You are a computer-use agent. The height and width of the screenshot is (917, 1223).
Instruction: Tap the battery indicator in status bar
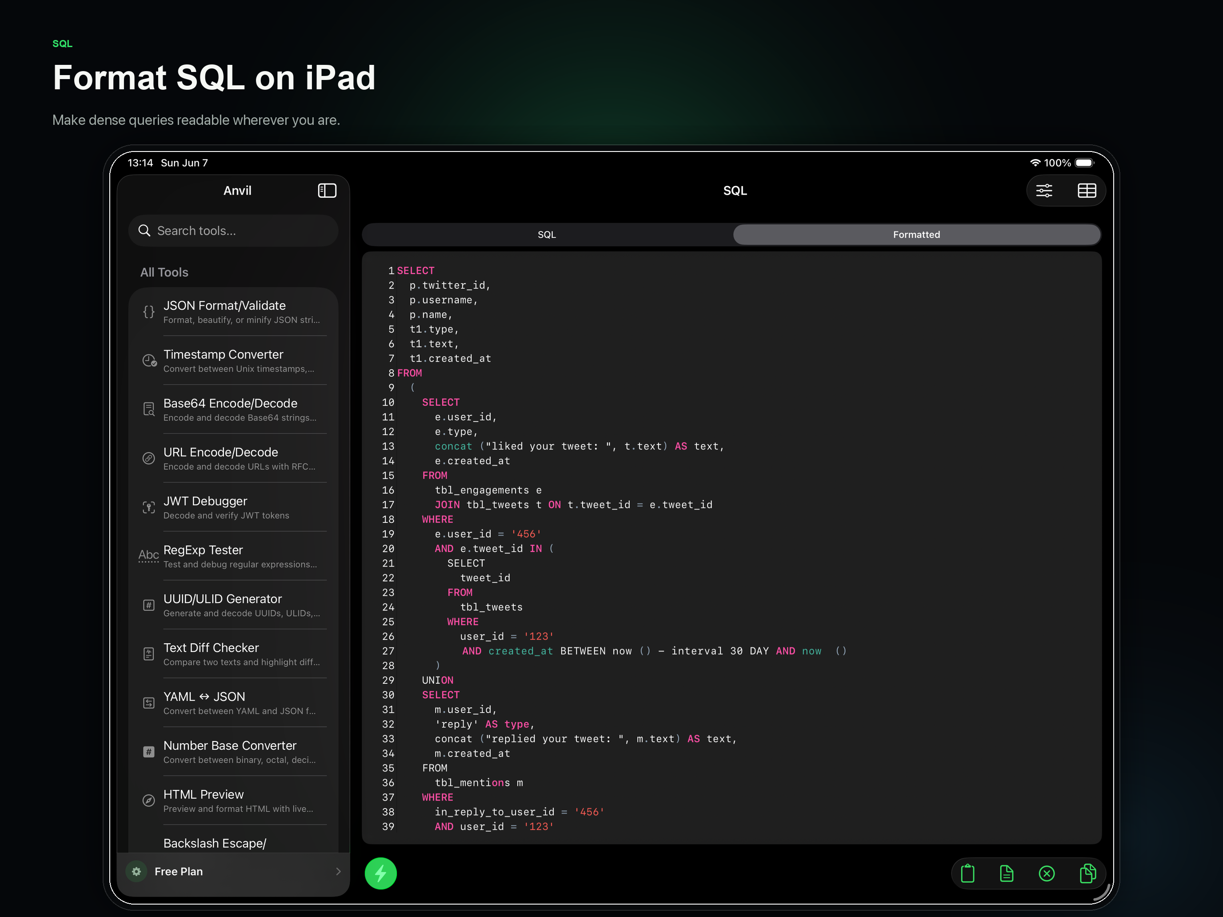click(x=1084, y=163)
